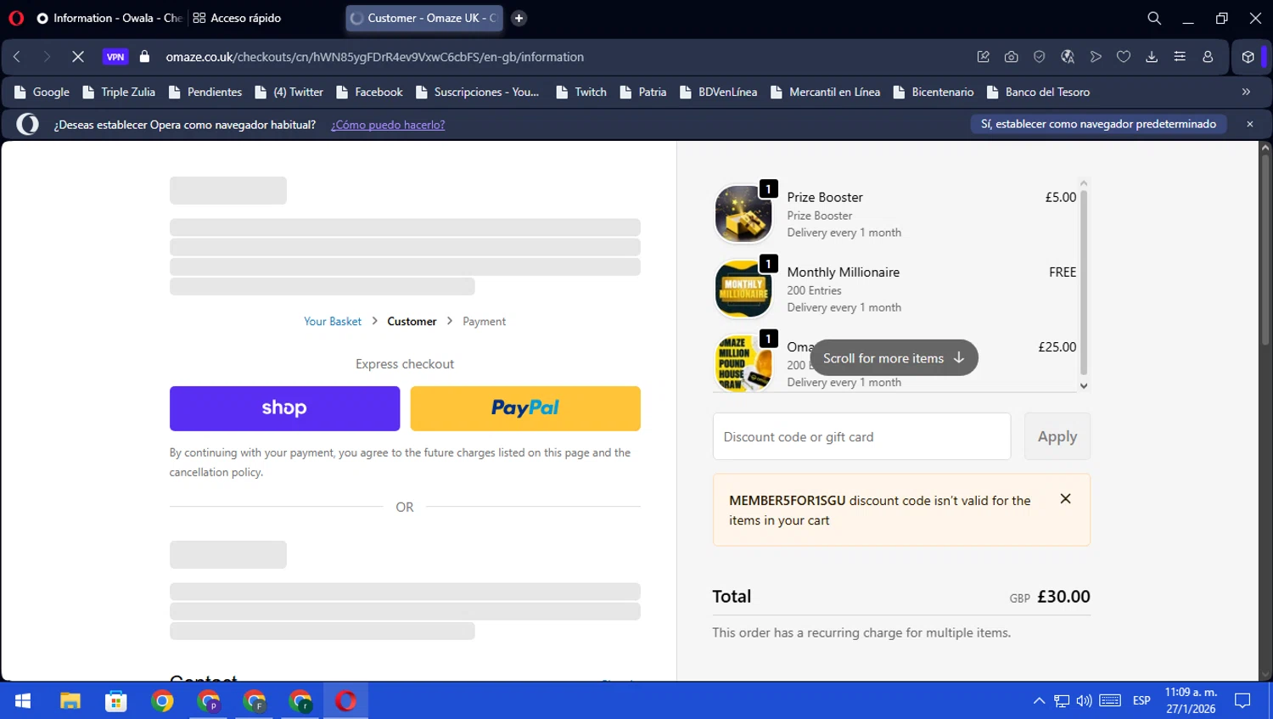Click the Customer breadcrumb step
1273x719 pixels.
click(412, 322)
